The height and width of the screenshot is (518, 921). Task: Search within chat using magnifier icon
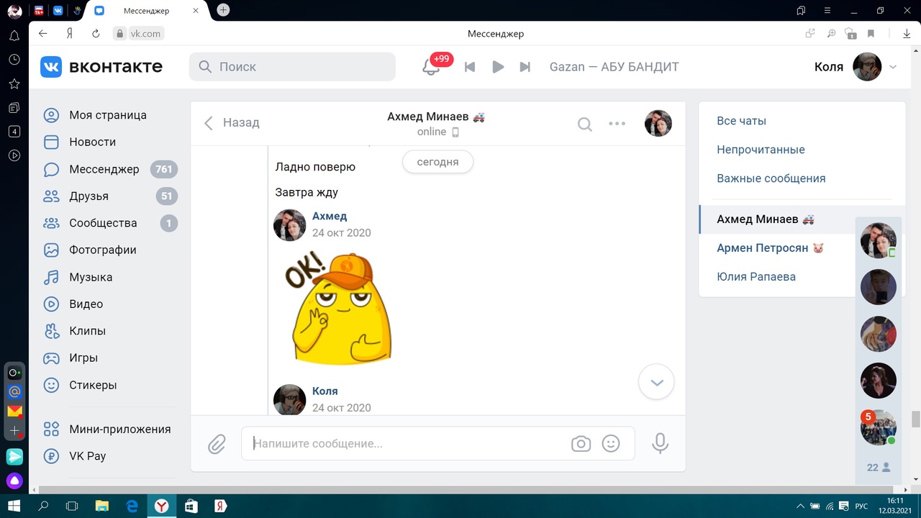[585, 124]
